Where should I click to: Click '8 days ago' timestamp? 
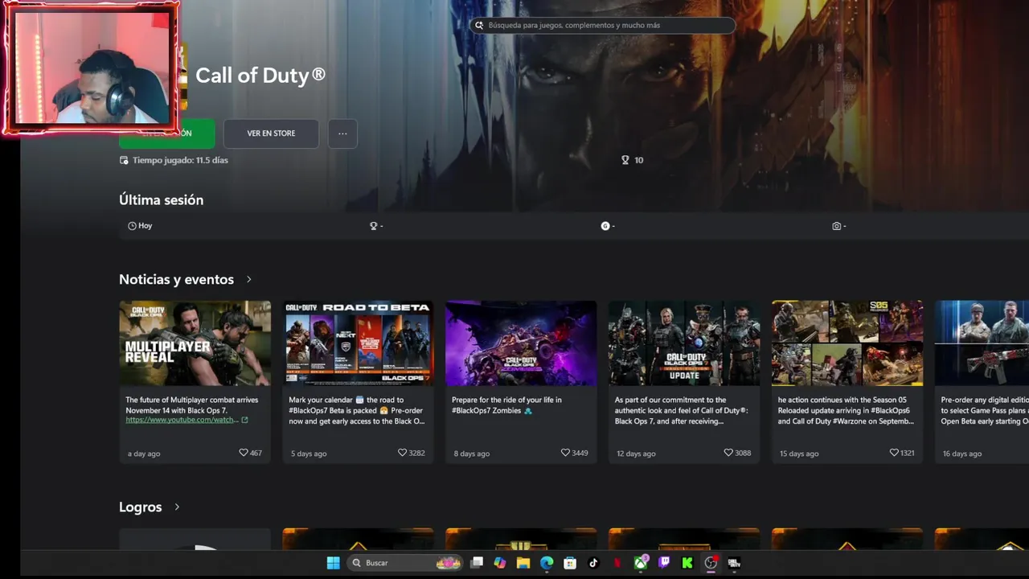tap(472, 454)
